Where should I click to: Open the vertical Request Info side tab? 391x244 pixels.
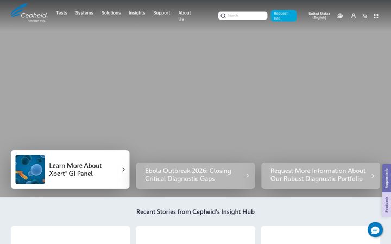(387, 178)
